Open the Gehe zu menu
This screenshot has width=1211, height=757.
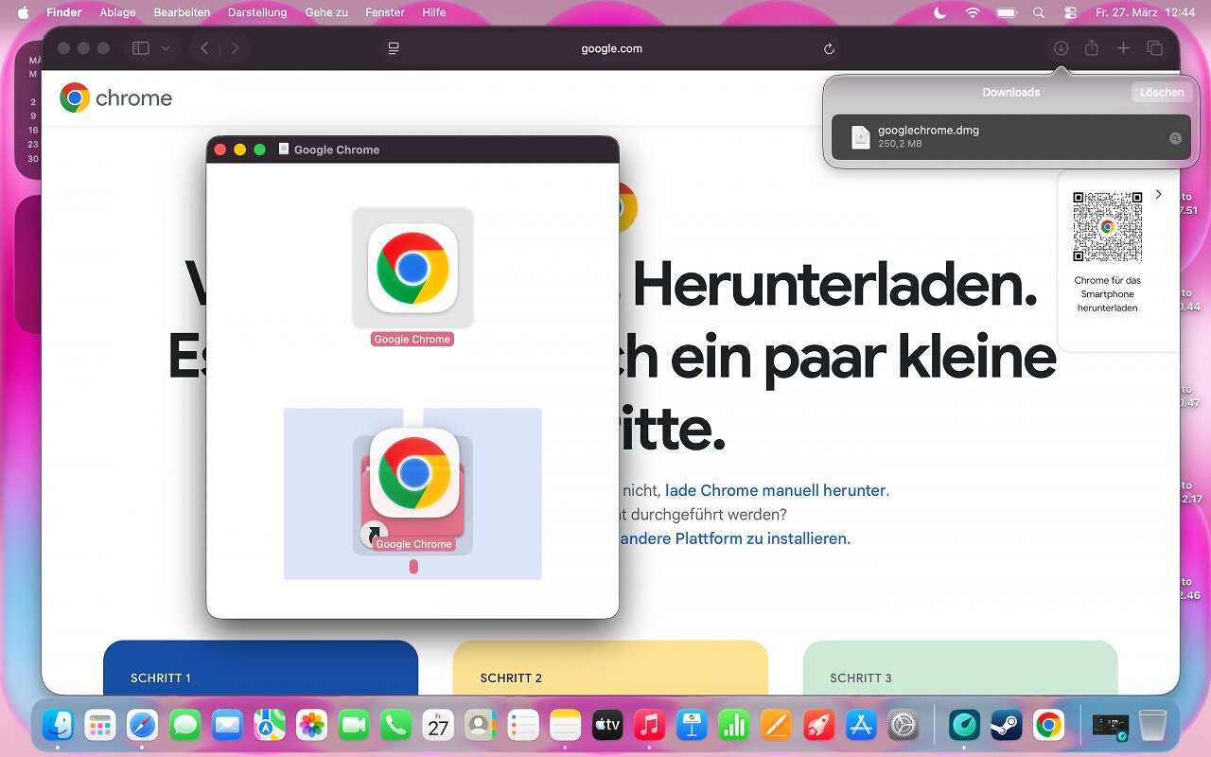(x=326, y=12)
